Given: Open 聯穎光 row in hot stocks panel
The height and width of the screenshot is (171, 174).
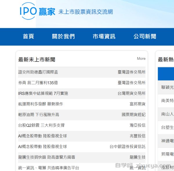Looking at the screenshot, I should click(x=166, y=87).
